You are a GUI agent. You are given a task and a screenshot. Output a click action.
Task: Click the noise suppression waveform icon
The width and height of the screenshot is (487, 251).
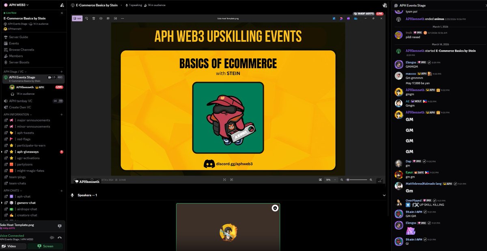pyautogui.click(x=52, y=238)
